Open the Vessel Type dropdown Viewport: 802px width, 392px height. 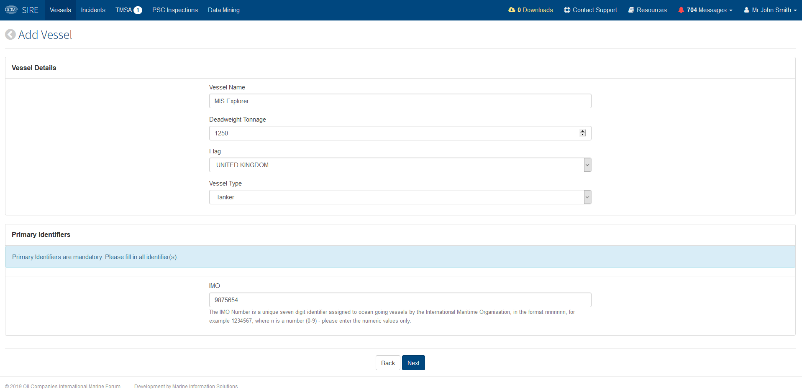click(x=400, y=197)
